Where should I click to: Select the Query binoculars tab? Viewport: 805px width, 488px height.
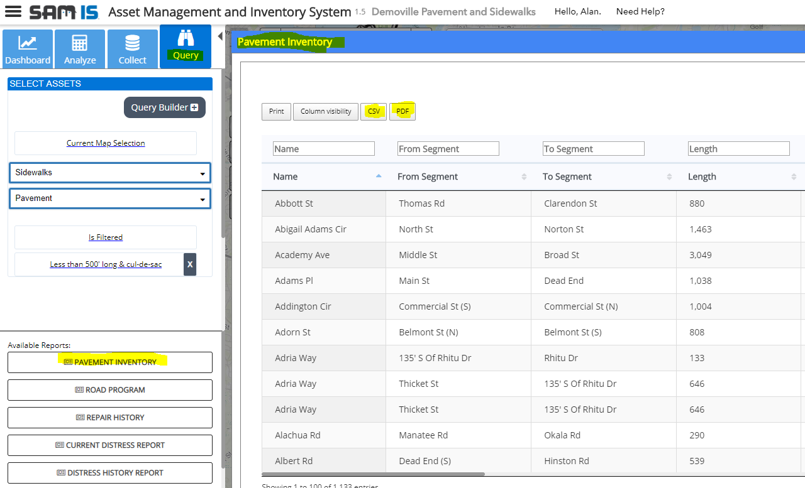tap(186, 46)
